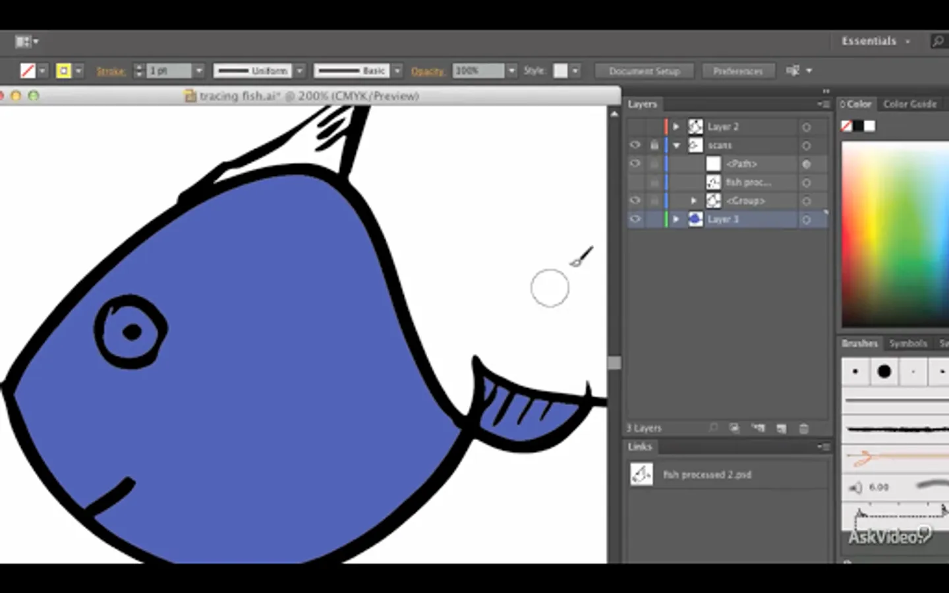Image resolution: width=949 pixels, height=593 pixels.
Task: Select the Layer 2 thumbnail
Action: (695, 127)
